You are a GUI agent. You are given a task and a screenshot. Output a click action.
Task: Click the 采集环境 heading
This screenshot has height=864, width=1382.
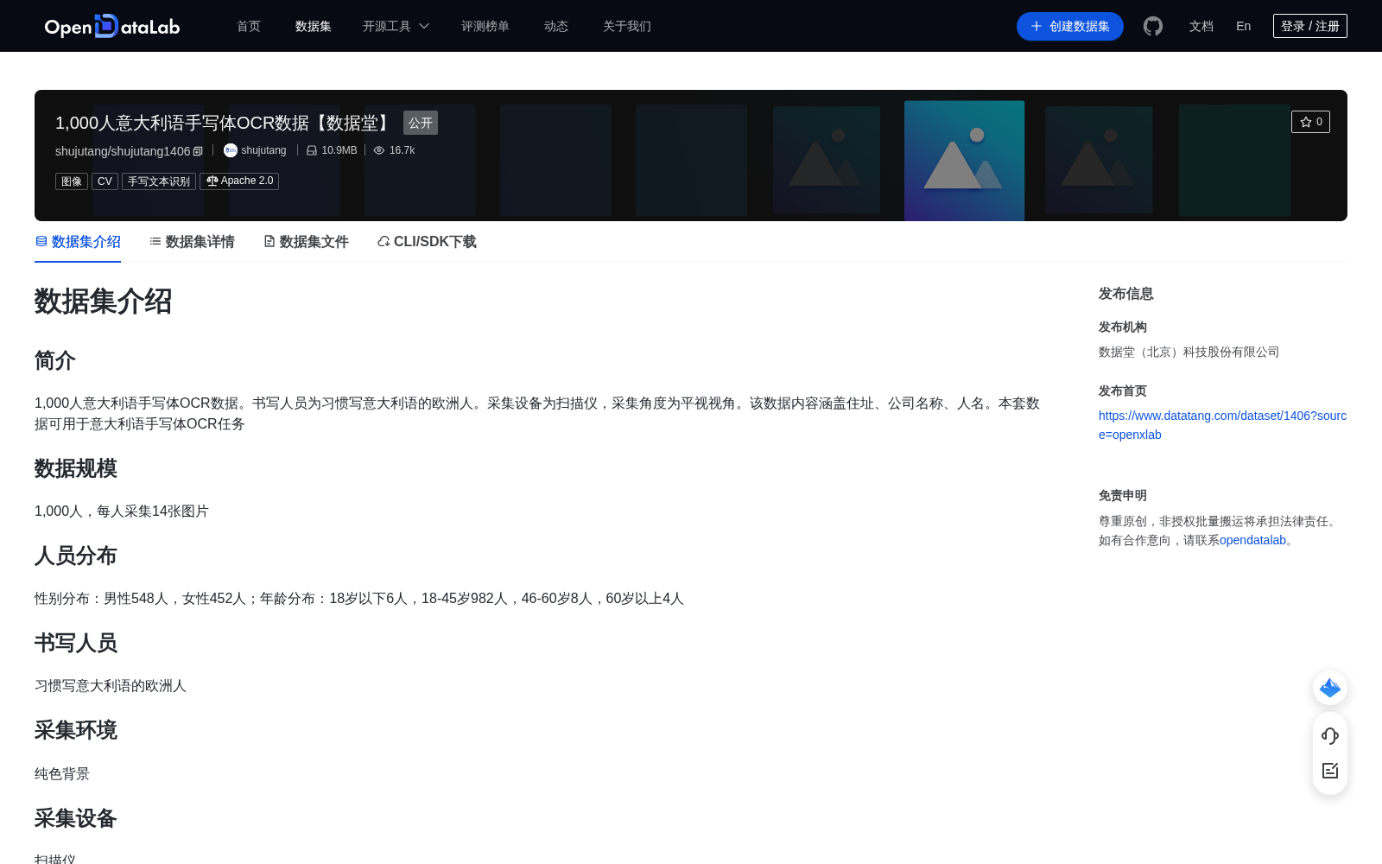76,730
